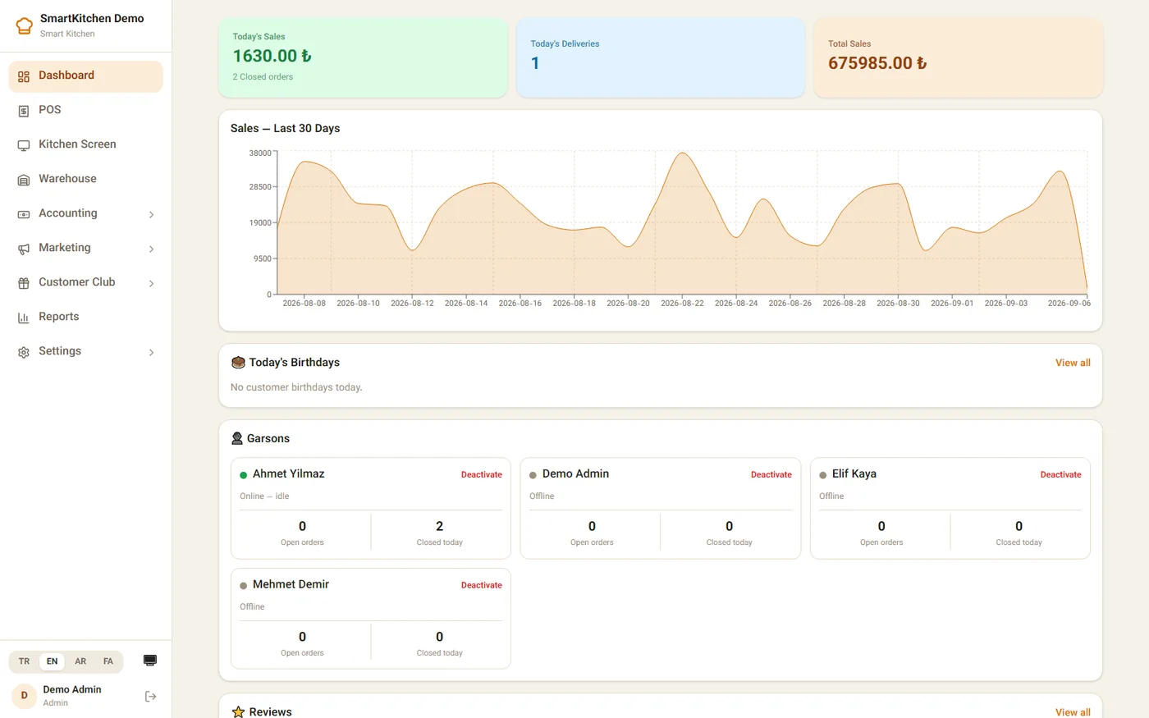Image resolution: width=1149 pixels, height=718 pixels.
Task: Click the display screen icon beside language switcher
Action: click(x=150, y=661)
